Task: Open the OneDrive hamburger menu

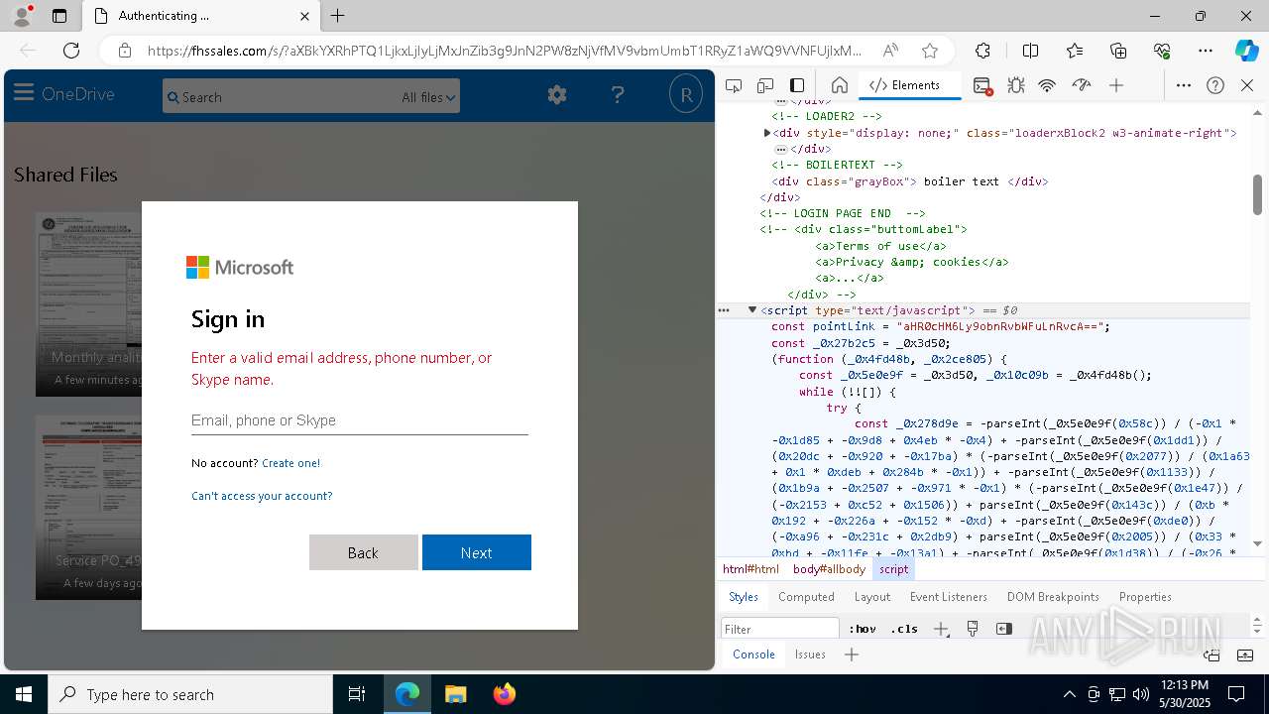Action: pyautogui.click(x=23, y=94)
